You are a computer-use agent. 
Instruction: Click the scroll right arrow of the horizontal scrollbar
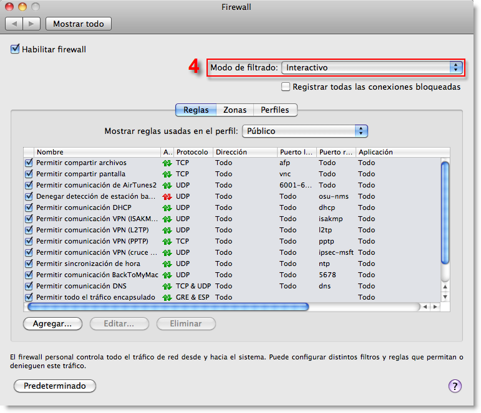pos(435,306)
